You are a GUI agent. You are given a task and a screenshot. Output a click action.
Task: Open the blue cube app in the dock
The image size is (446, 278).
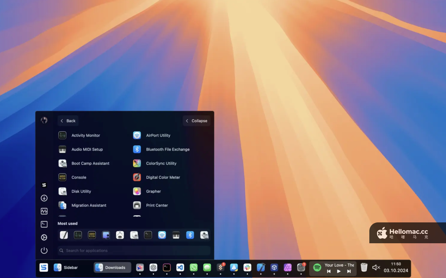(x=274, y=267)
